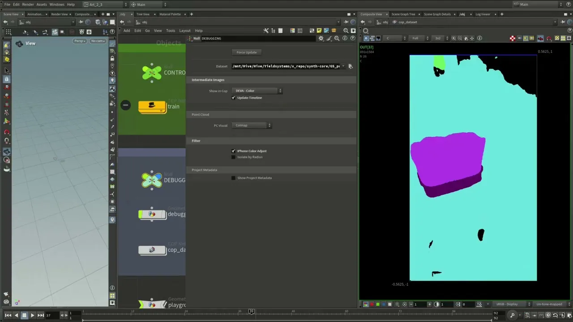Open the 2x2 viewport layout dropdown
573x322 pixels.
440,38
